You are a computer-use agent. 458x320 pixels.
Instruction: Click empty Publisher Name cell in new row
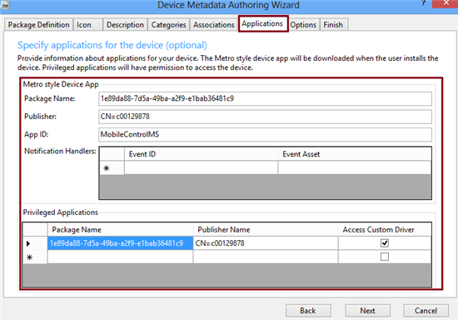click(x=265, y=257)
